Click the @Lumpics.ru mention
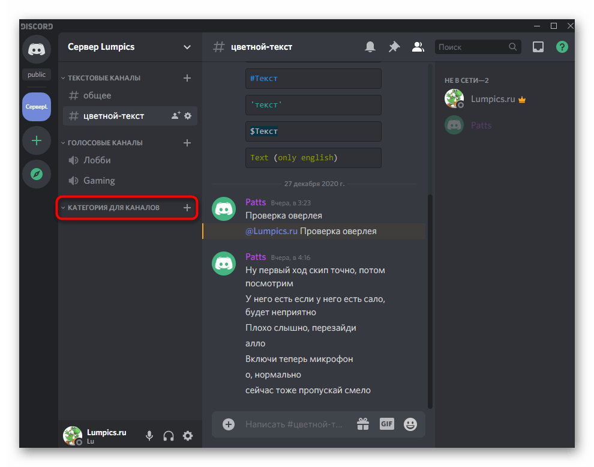 (x=271, y=231)
